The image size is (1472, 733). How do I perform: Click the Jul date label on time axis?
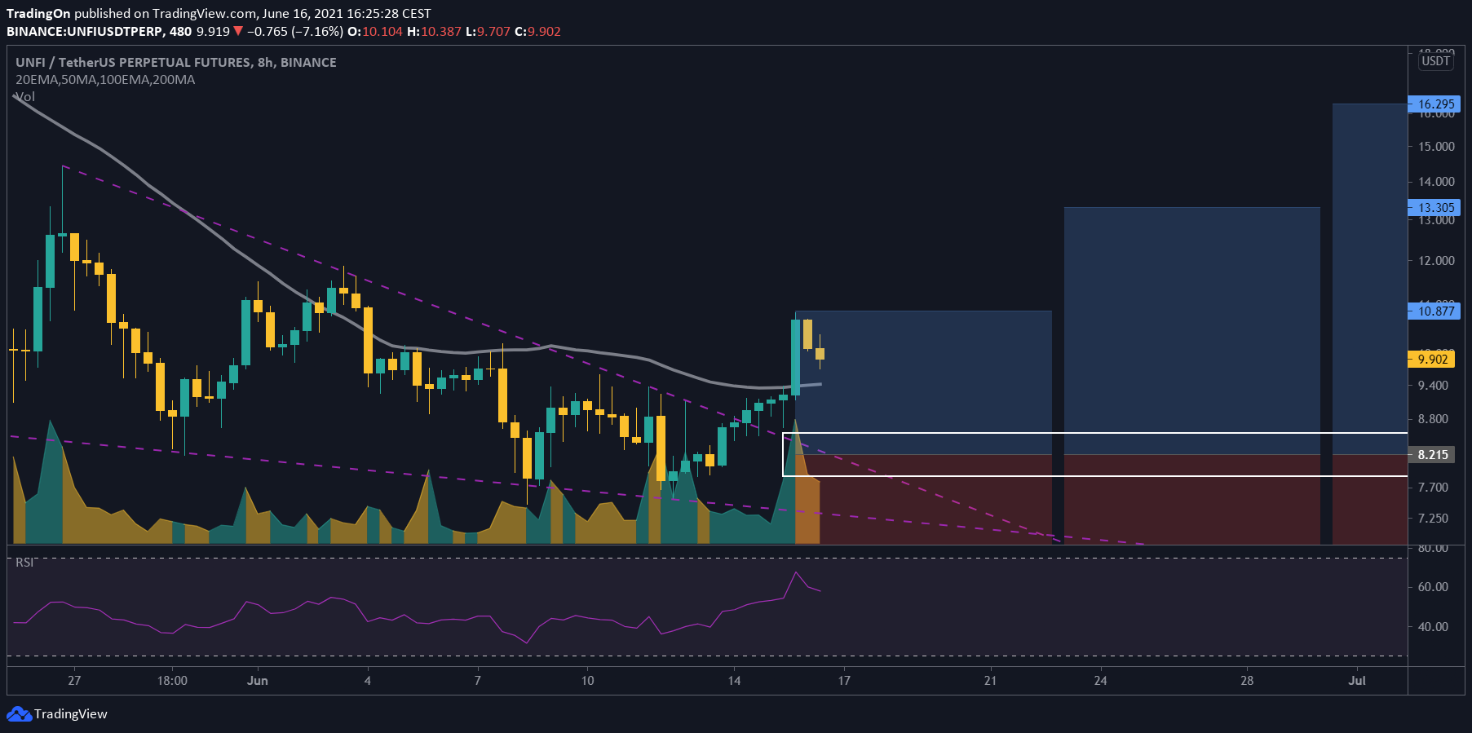(1357, 681)
